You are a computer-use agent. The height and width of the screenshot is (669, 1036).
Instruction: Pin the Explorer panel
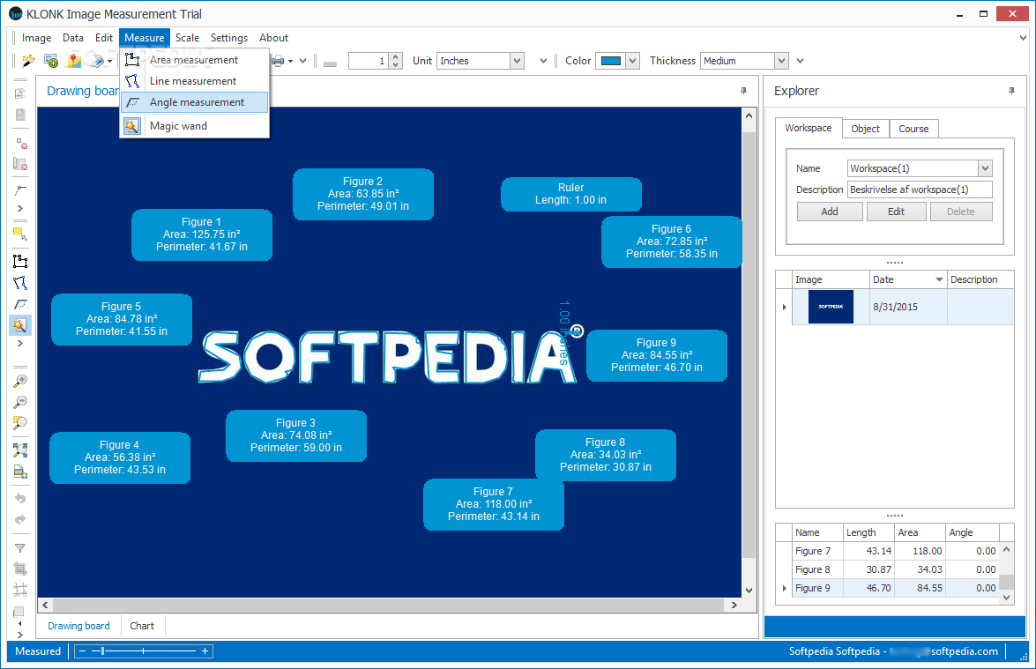(1011, 91)
